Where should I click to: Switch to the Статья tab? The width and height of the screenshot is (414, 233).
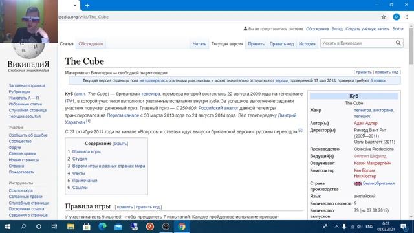67,43
